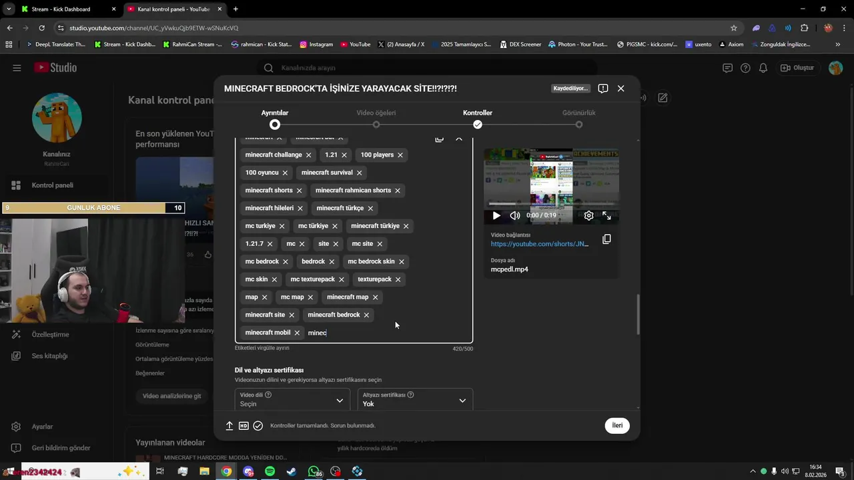The height and width of the screenshot is (480, 854).
Task: Close the video upload dialog
Action: (620, 88)
